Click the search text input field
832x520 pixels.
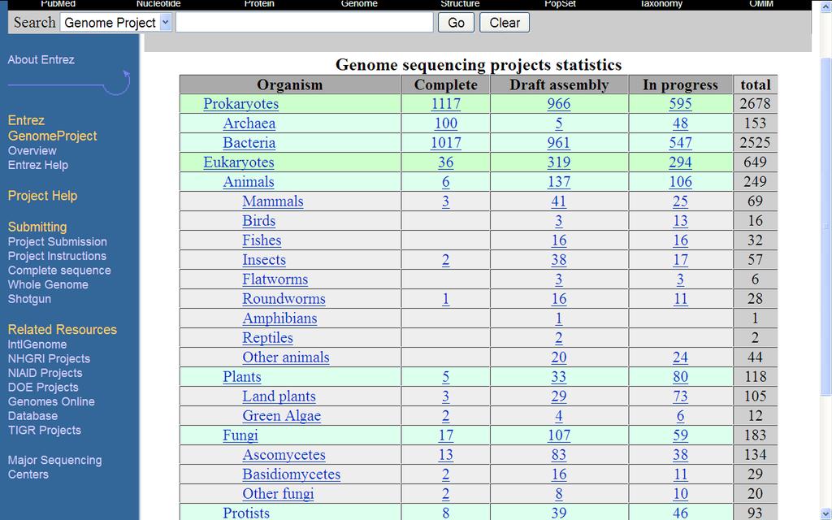(x=305, y=23)
